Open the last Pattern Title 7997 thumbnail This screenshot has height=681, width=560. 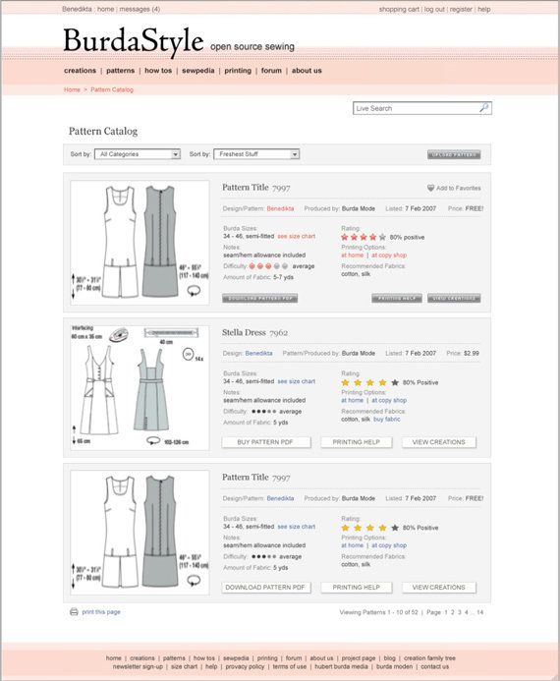(x=140, y=533)
